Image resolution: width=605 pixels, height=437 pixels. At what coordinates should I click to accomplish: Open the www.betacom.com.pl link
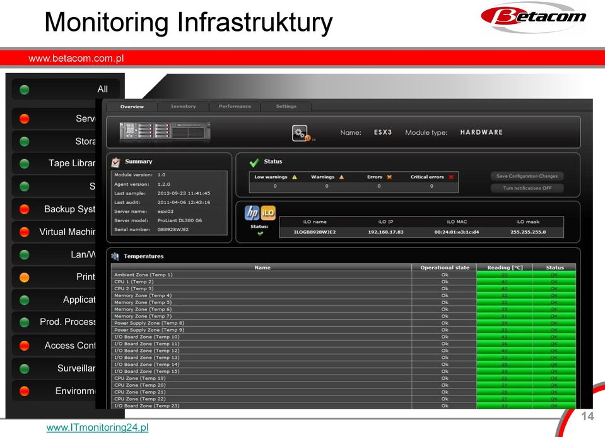coord(76,58)
